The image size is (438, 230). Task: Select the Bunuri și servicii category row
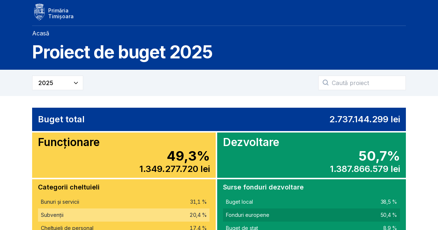pyautogui.click(x=124, y=202)
